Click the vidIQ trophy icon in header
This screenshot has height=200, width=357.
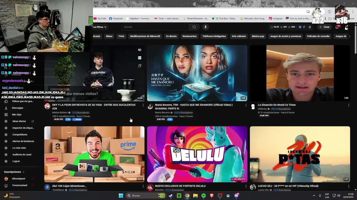pyautogui.click(x=310, y=27)
